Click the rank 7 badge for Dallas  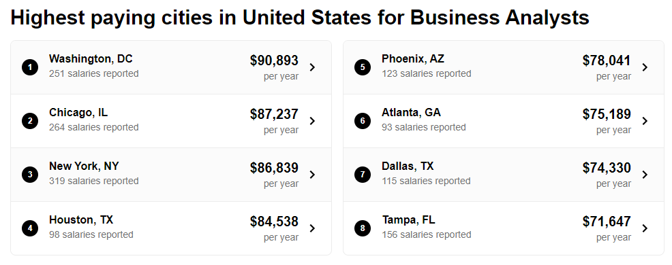coord(363,175)
